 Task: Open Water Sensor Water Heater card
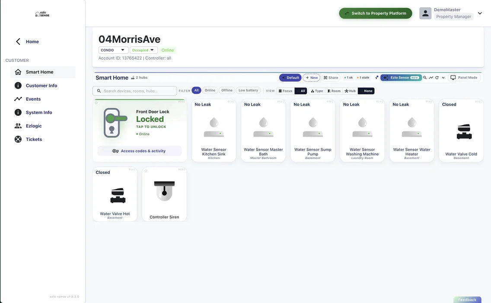412,131
